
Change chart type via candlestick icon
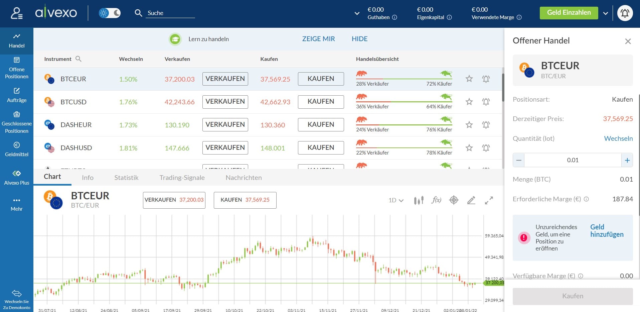tap(419, 200)
